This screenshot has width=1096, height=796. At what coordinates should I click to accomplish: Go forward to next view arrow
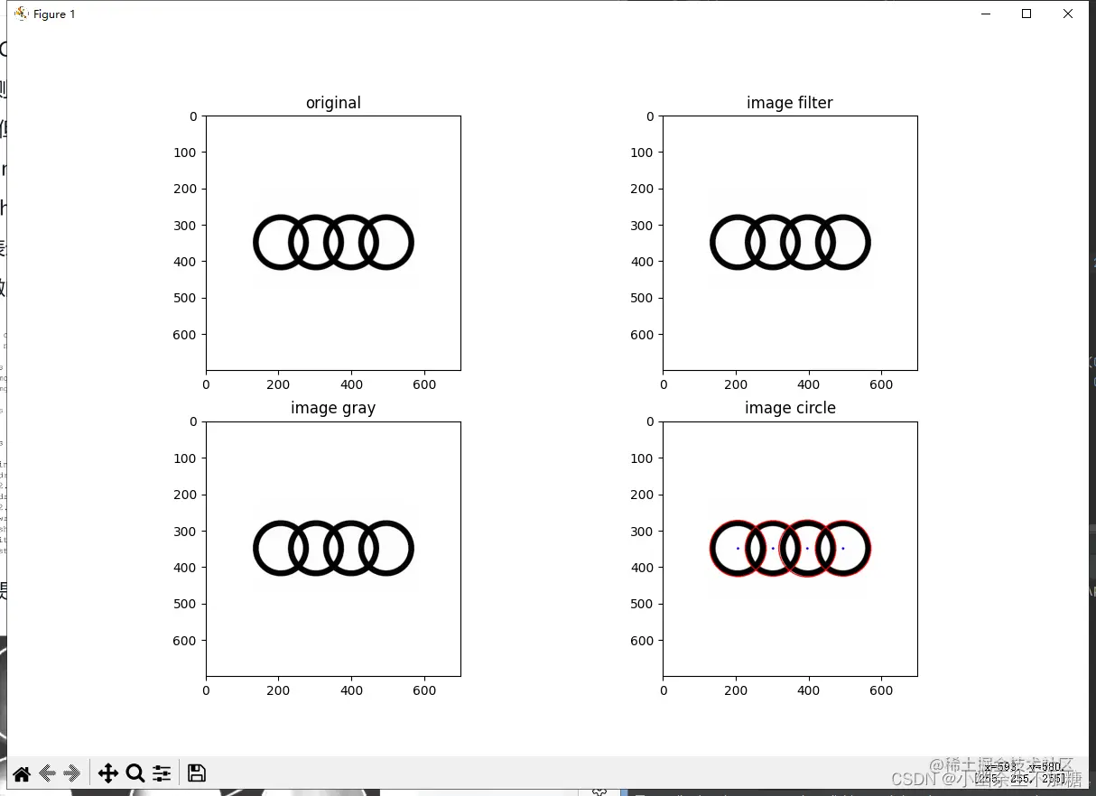pyautogui.click(x=74, y=773)
